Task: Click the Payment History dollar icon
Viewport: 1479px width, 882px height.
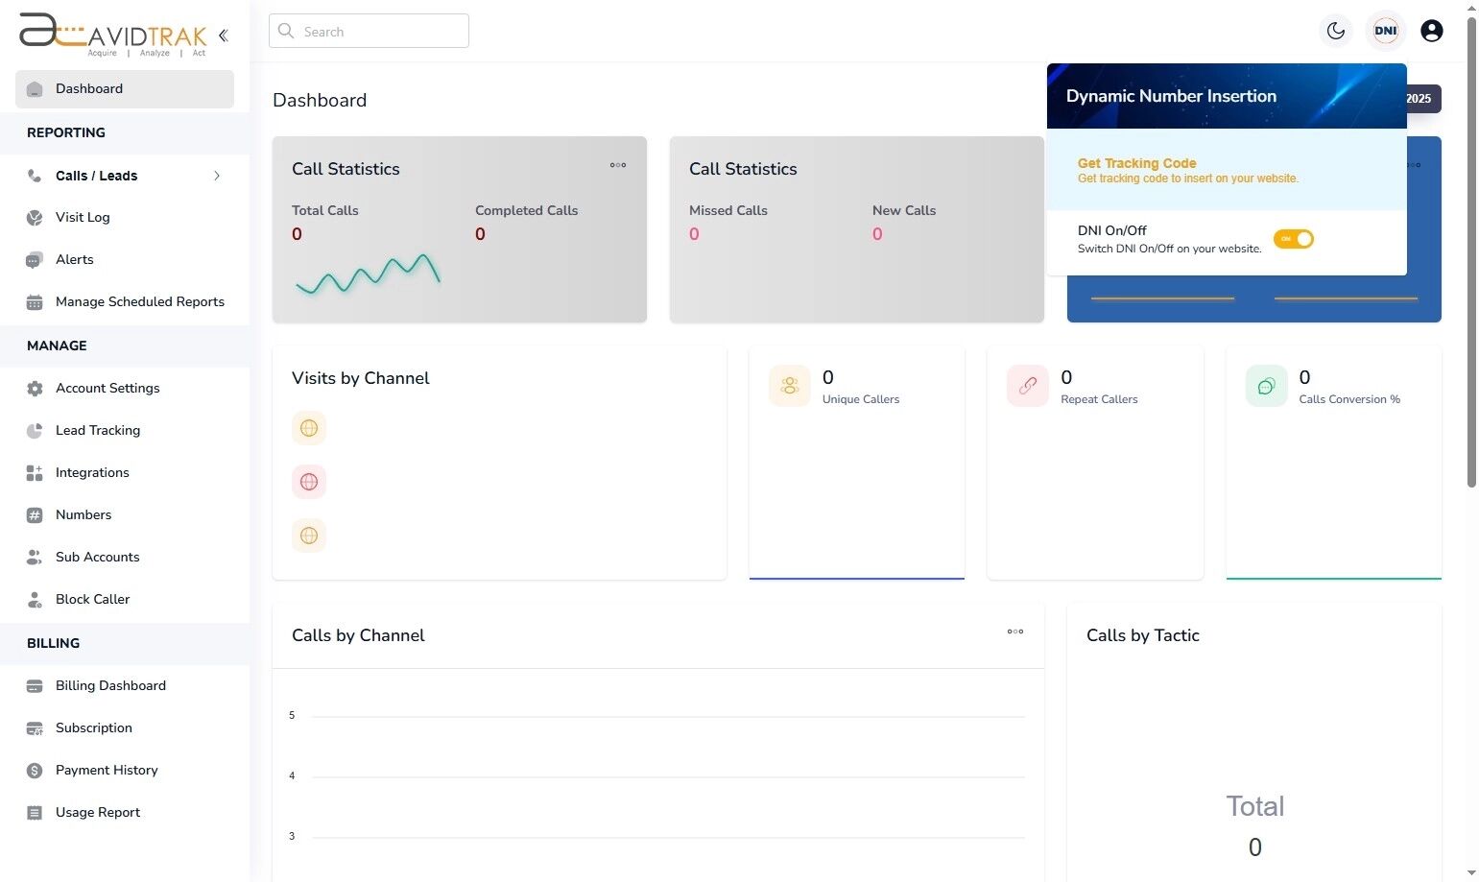Action: click(35, 771)
